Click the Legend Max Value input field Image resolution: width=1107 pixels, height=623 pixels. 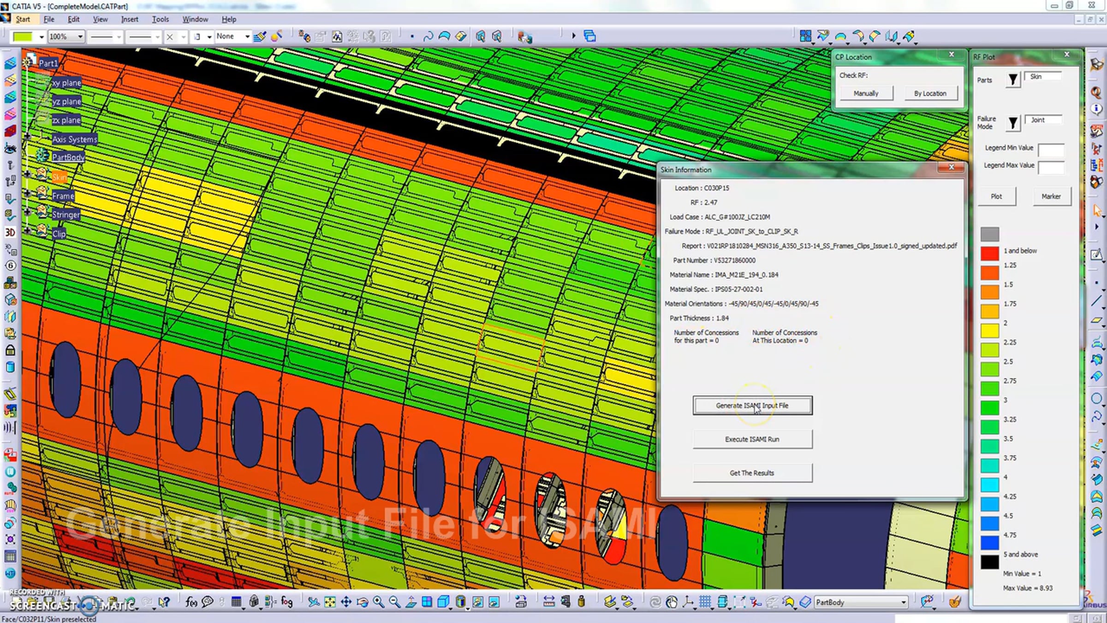pyautogui.click(x=1051, y=168)
